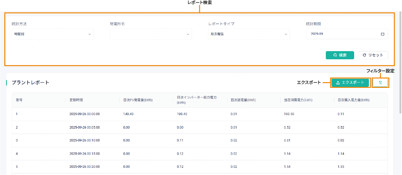
Task: Click the 日次購入電力量(kWh) column header
Action: pyautogui.click(x=354, y=100)
